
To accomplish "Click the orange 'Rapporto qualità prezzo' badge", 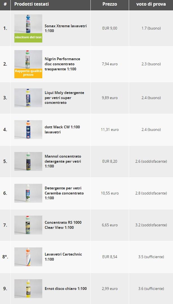I will pos(28,73).
